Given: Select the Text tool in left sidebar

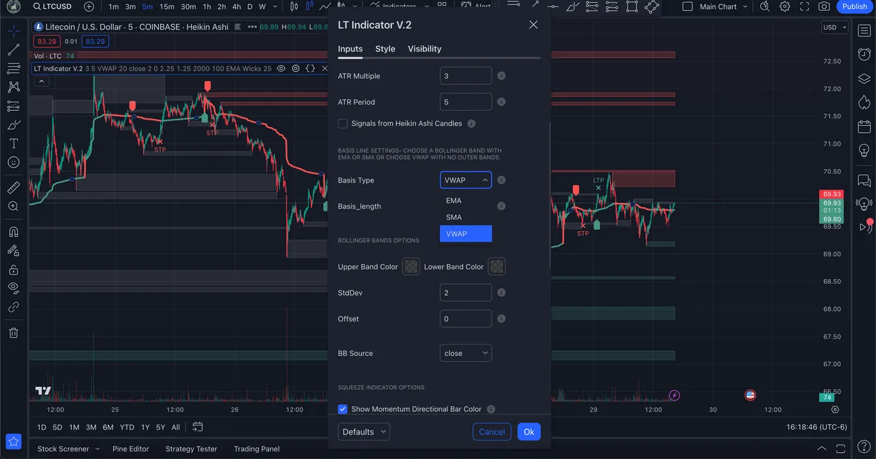Looking at the screenshot, I should coord(14,144).
